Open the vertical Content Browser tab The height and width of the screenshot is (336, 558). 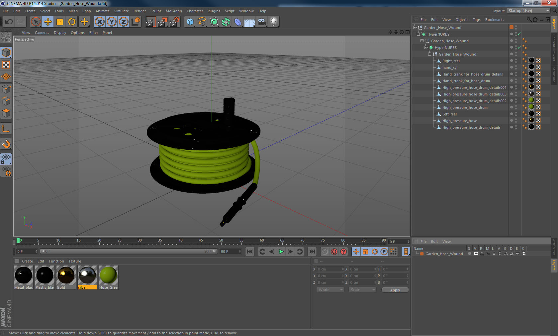554,47
